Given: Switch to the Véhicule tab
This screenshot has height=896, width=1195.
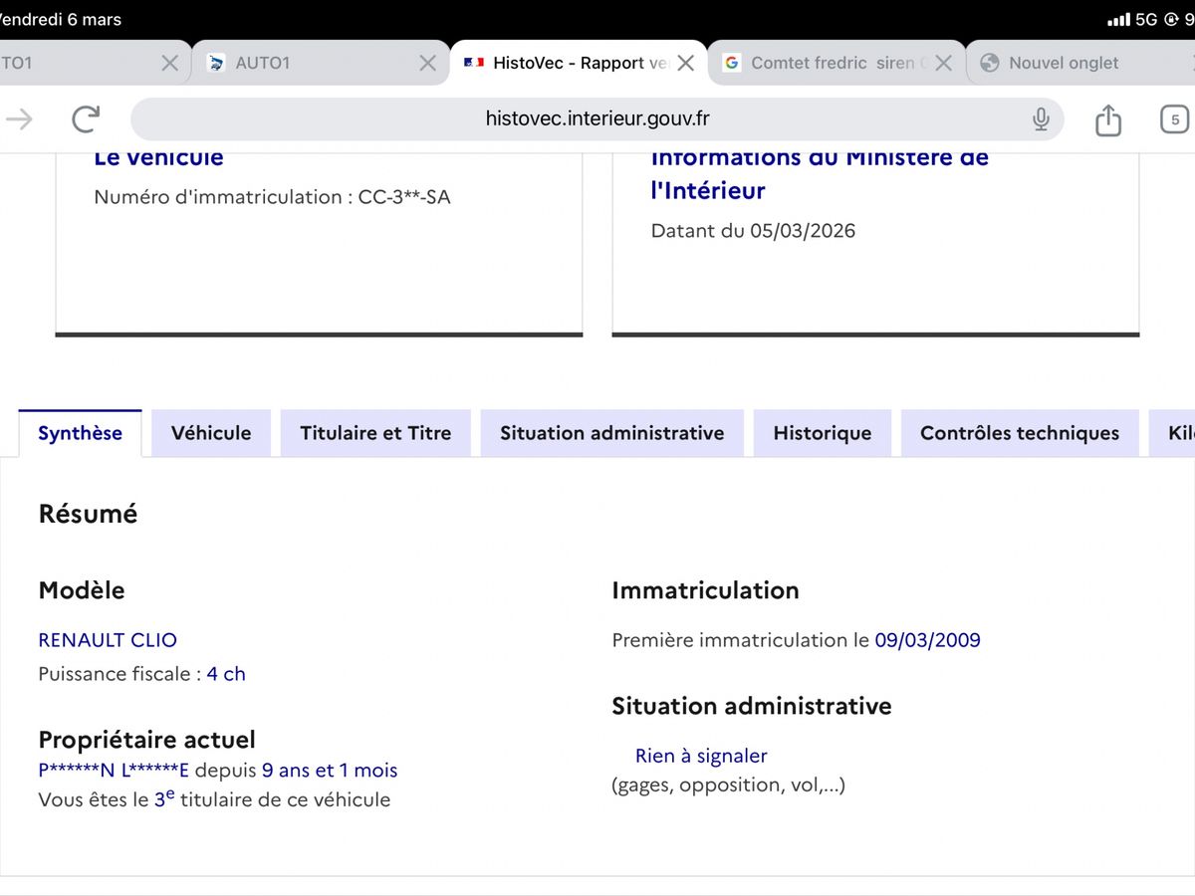Looking at the screenshot, I should [210, 433].
